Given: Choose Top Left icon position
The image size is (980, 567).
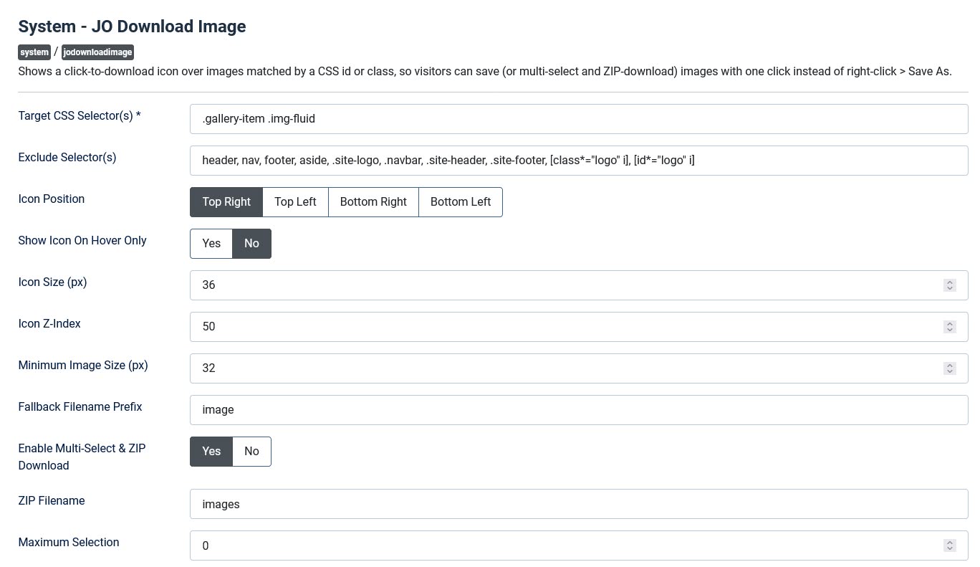Looking at the screenshot, I should (295, 202).
